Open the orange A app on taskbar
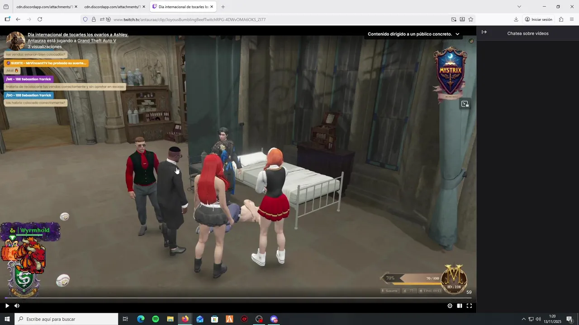This screenshot has height=325, width=579. click(x=229, y=319)
